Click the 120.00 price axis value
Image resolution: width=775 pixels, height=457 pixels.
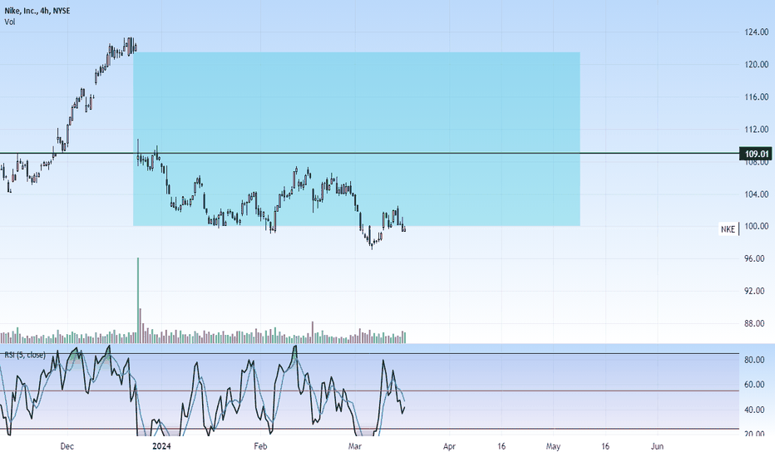pyautogui.click(x=756, y=65)
